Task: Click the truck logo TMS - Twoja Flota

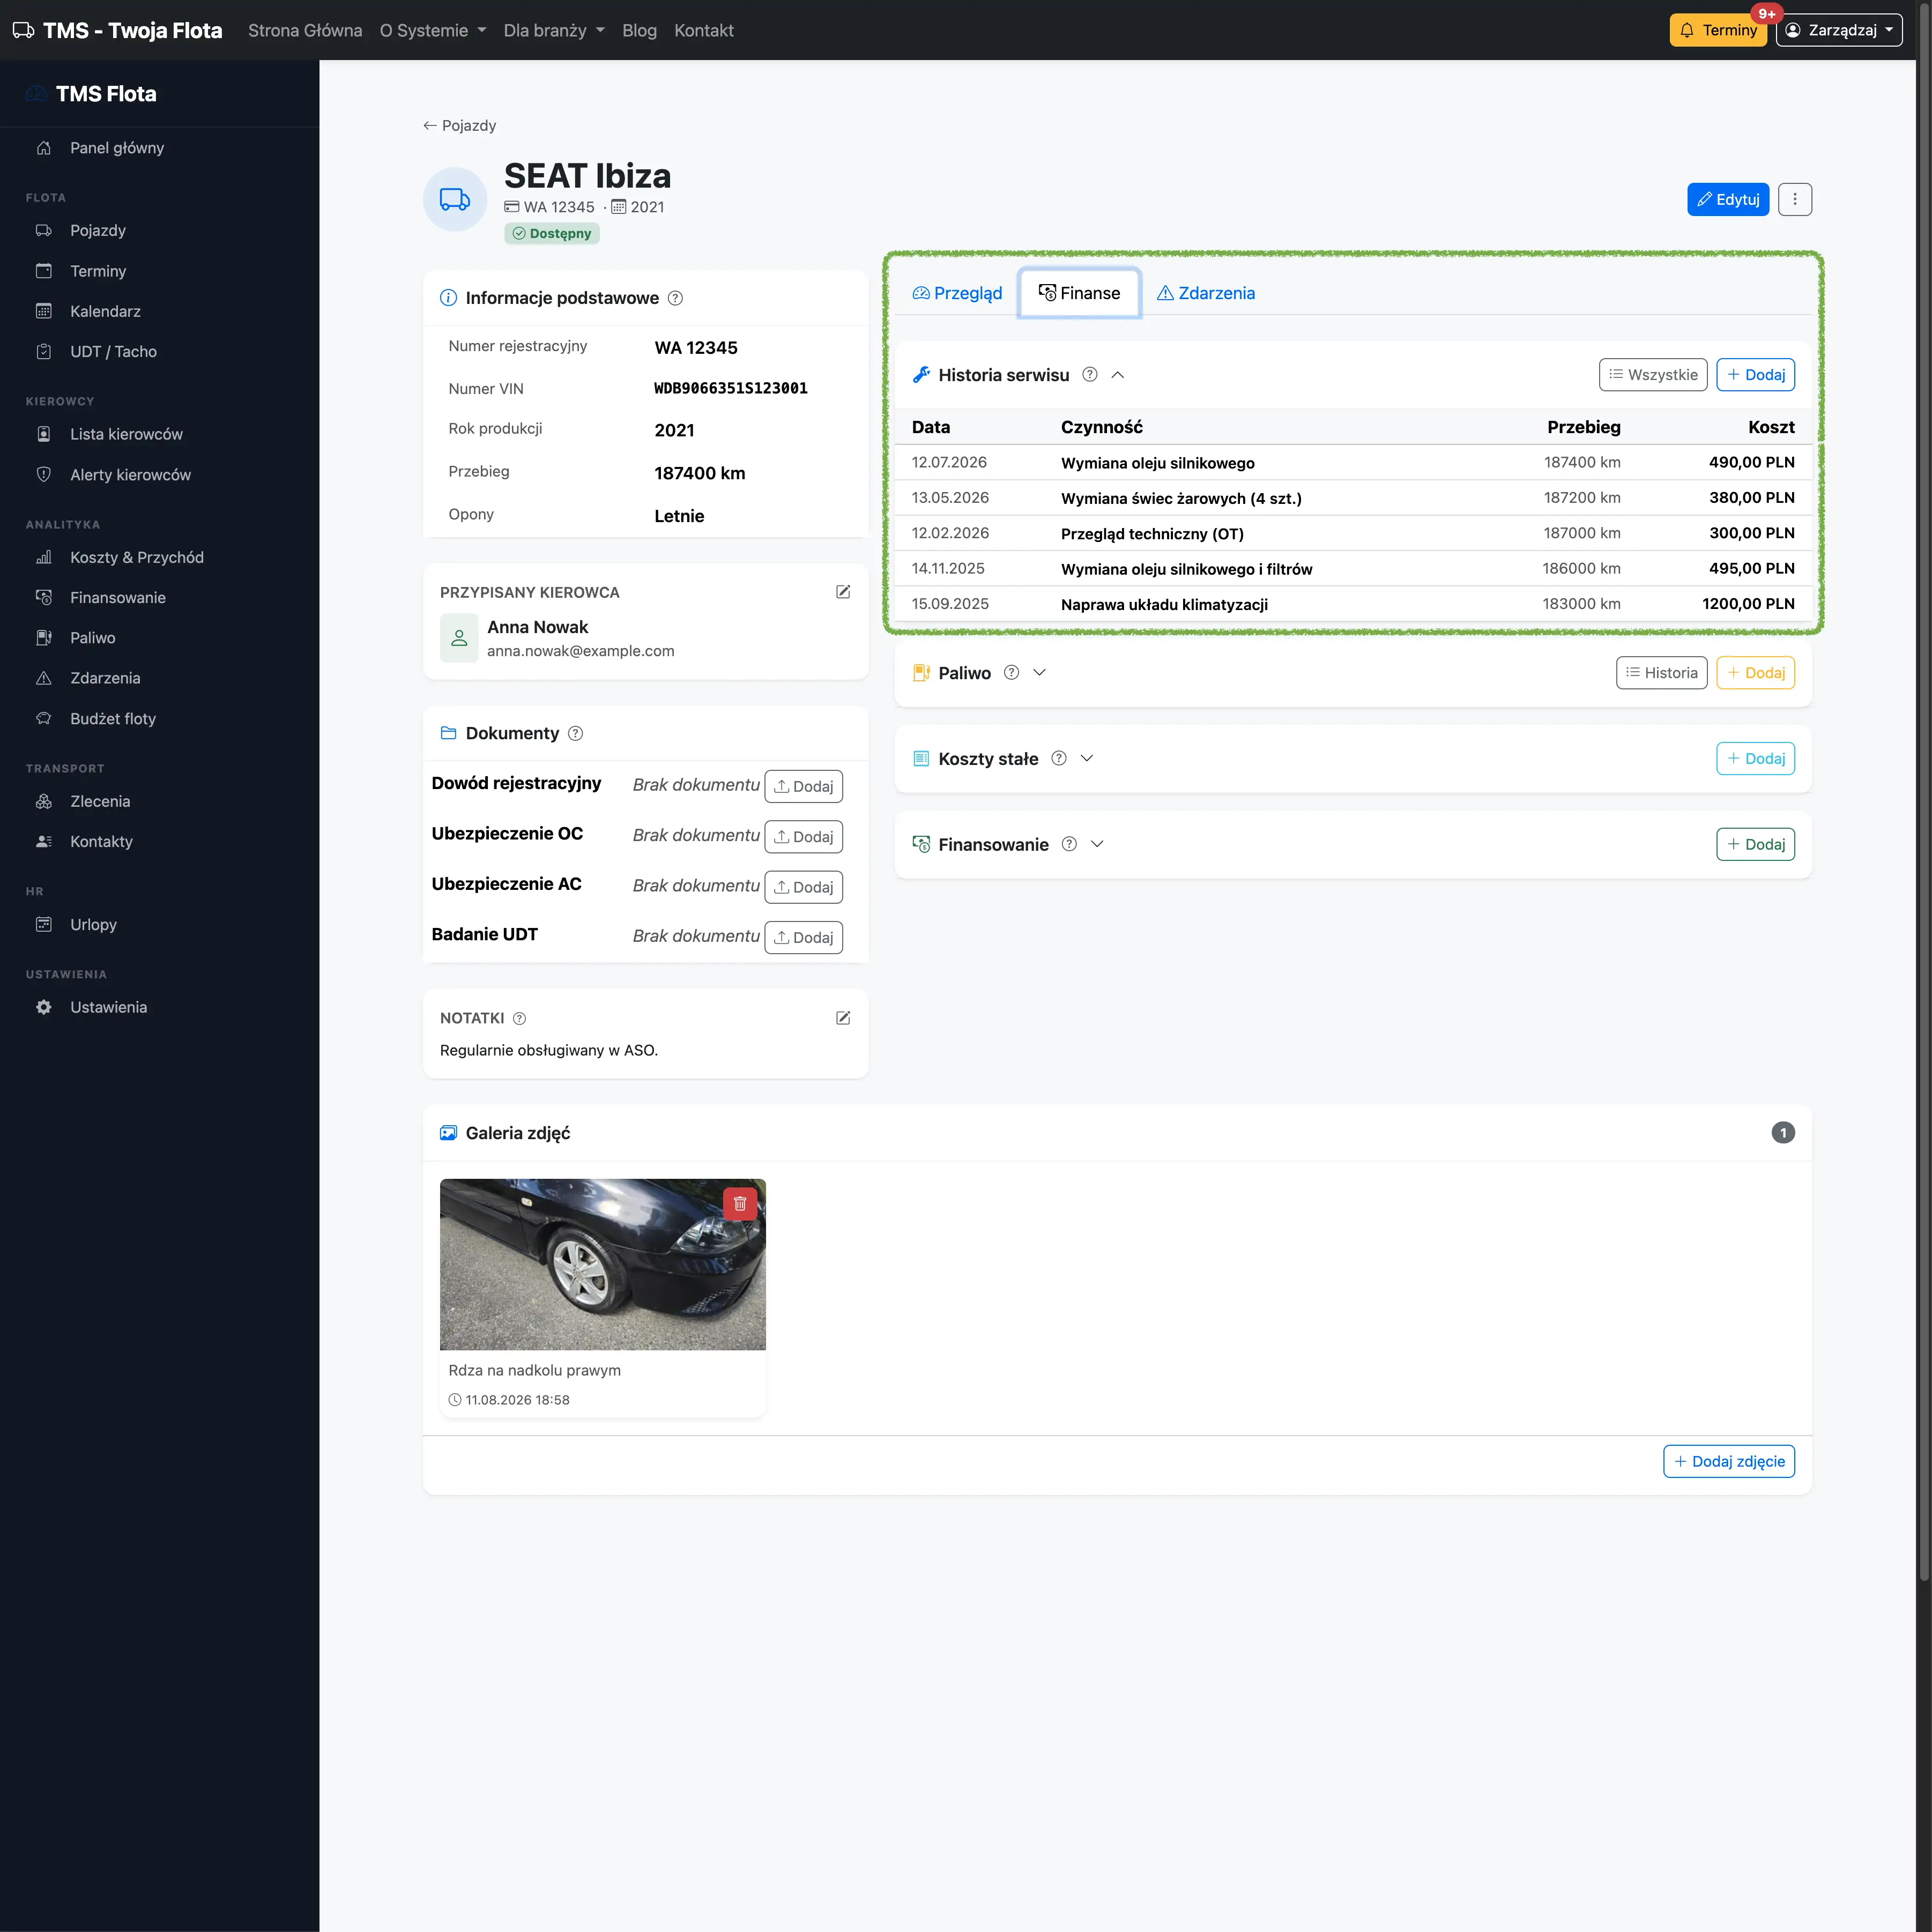Action: point(117,31)
